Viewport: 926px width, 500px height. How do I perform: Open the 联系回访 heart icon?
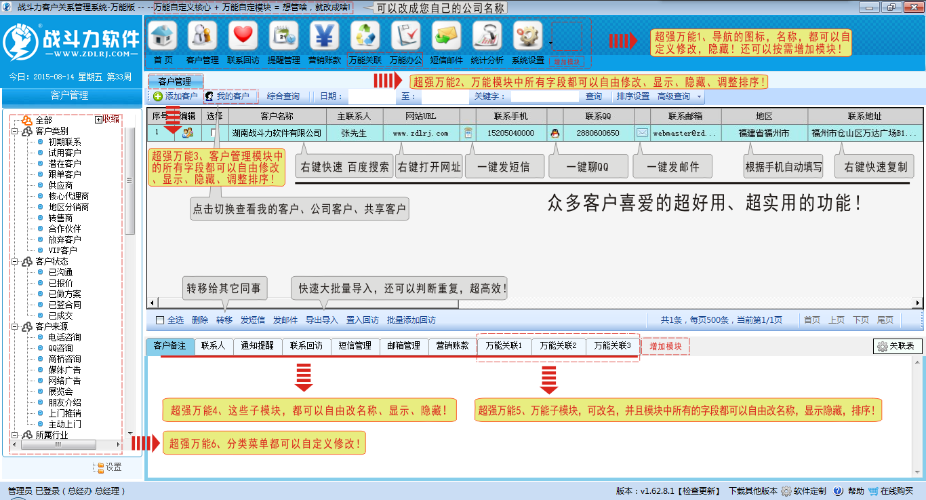click(x=243, y=35)
